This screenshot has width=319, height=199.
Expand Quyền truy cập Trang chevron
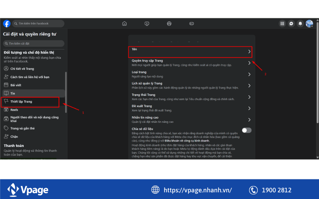tap(249, 63)
